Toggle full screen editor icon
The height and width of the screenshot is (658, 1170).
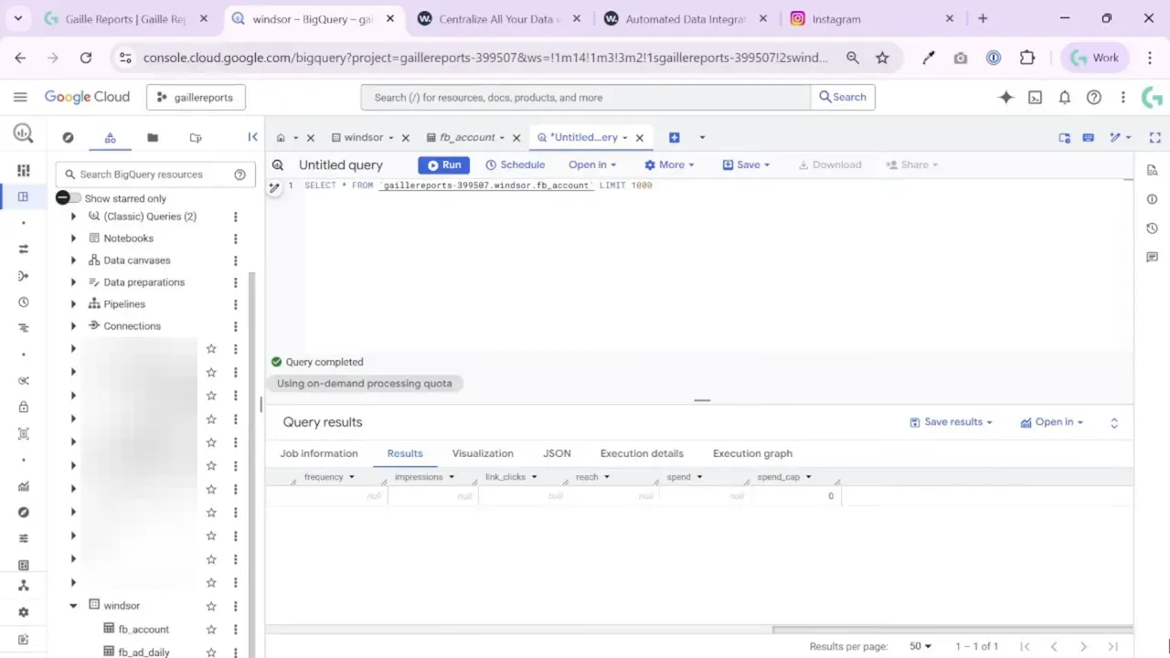[x=1154, y=137]
